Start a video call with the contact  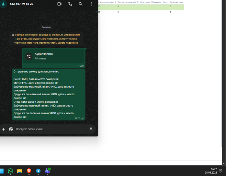(x=59, y=4)
